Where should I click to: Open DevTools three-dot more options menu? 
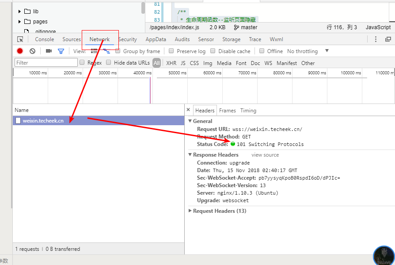[376, 39]
